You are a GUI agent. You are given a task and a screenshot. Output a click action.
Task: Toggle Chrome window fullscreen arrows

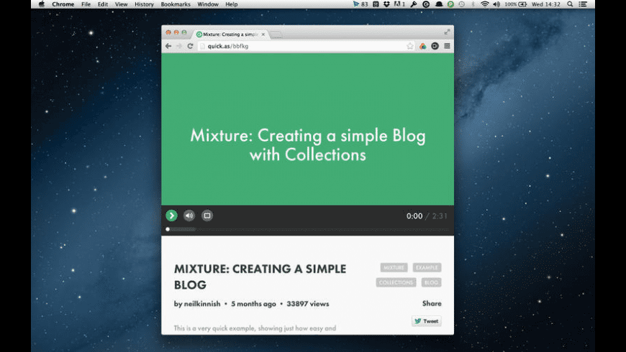447,32
